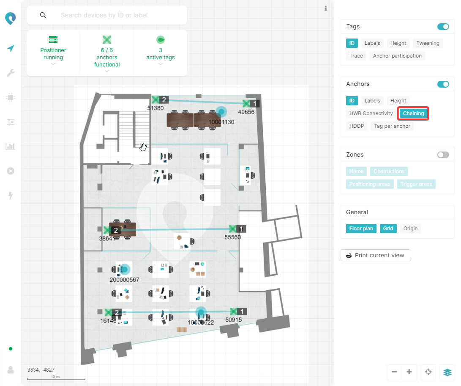Select anchor 55560 on the map
Viewport: 461px width, 386px height.
pos(232,229)
